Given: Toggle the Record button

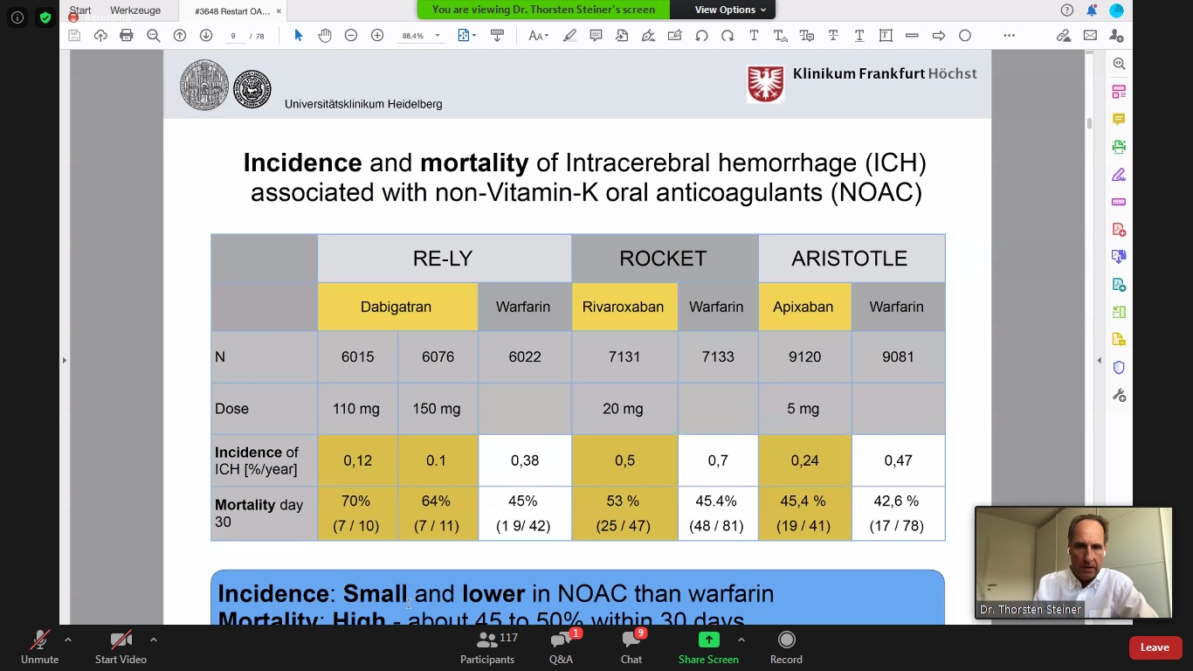Looking at the screenshot, I should [786, 647].
